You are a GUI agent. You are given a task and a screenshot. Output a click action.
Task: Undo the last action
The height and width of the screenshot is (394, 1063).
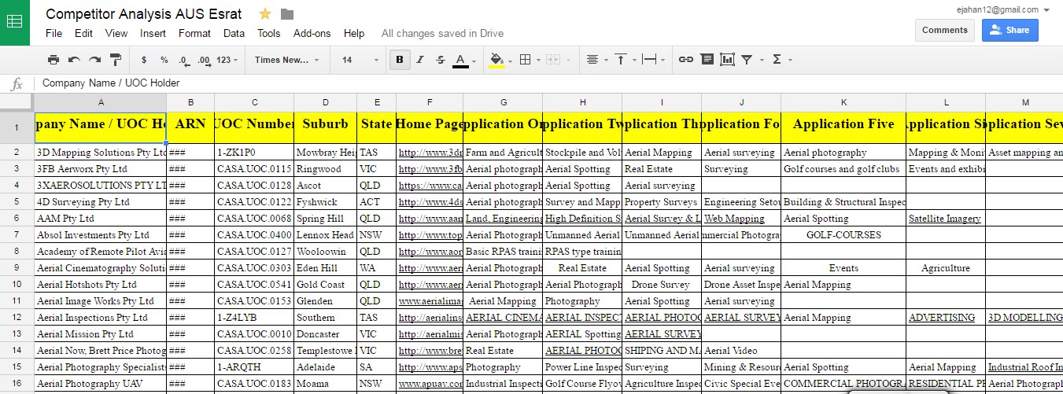point(74,60)
